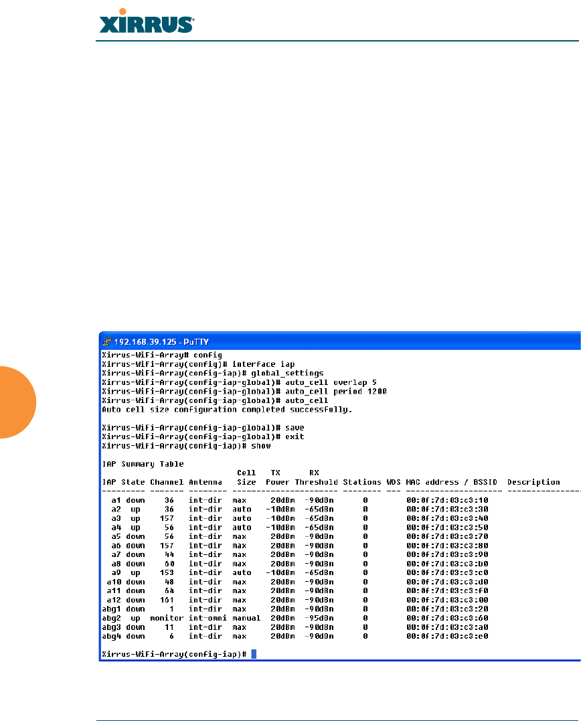Click the 'Threshold' column header
The height and width of the screenshot is (721, 581).
[316, 483]
